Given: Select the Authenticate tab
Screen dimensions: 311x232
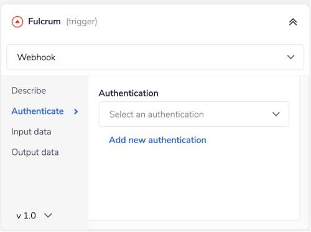Looking at the screenshot, I should (37, 111).
